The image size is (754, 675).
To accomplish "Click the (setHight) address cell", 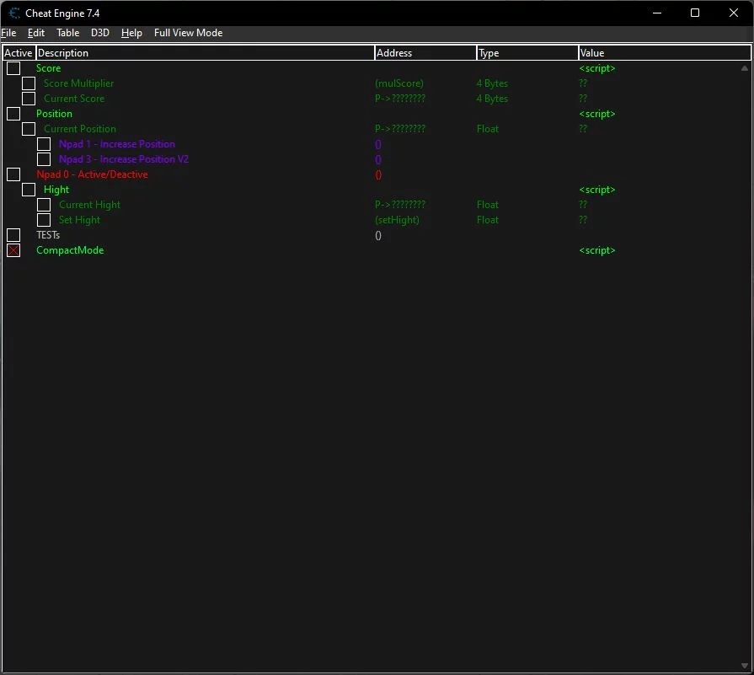I will point(397,220).
